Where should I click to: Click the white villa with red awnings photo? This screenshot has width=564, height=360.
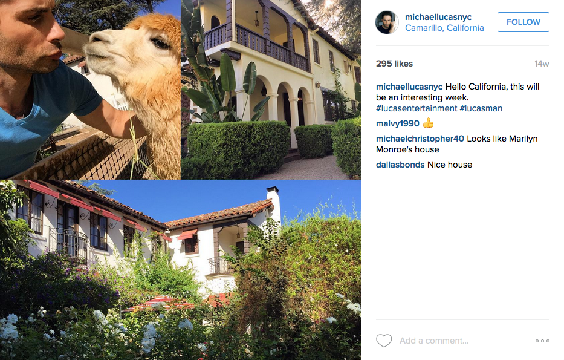pos(181,270)
